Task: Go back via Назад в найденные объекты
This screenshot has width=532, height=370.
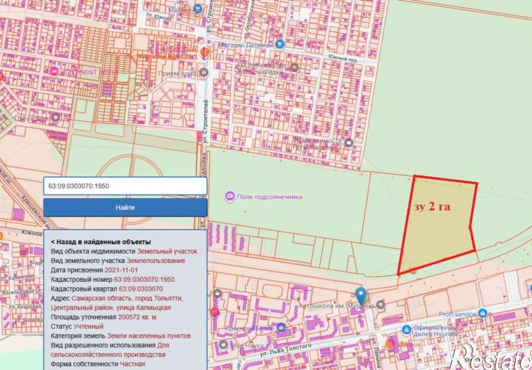Action: pyautogui.click(x=101, y=242)
